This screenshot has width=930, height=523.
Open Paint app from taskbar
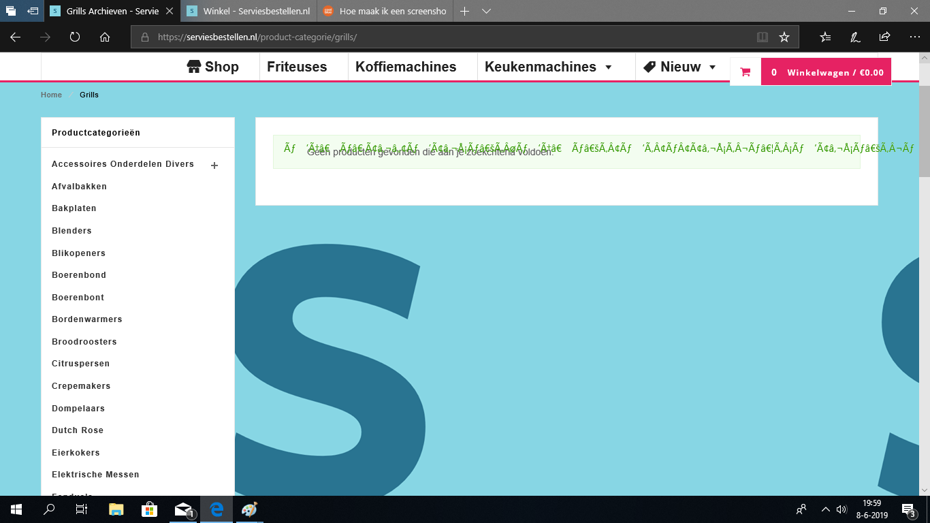pyautogui.click(x=249, y=509)
